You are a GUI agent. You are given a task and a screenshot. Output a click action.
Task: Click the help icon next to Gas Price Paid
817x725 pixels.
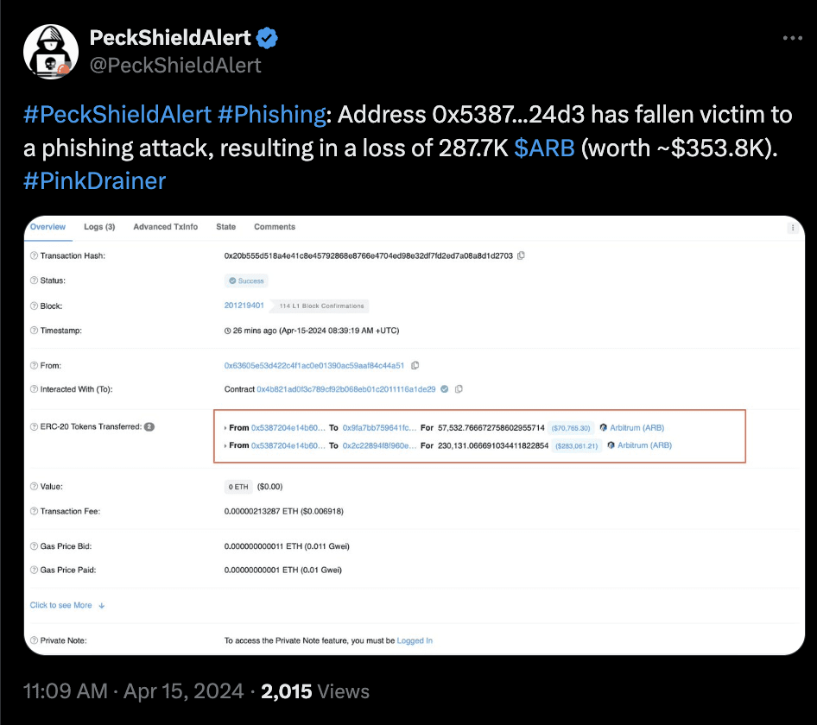coord(35,570)
